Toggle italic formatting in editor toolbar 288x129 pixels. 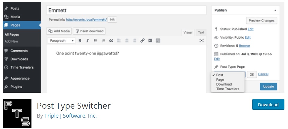88,40
